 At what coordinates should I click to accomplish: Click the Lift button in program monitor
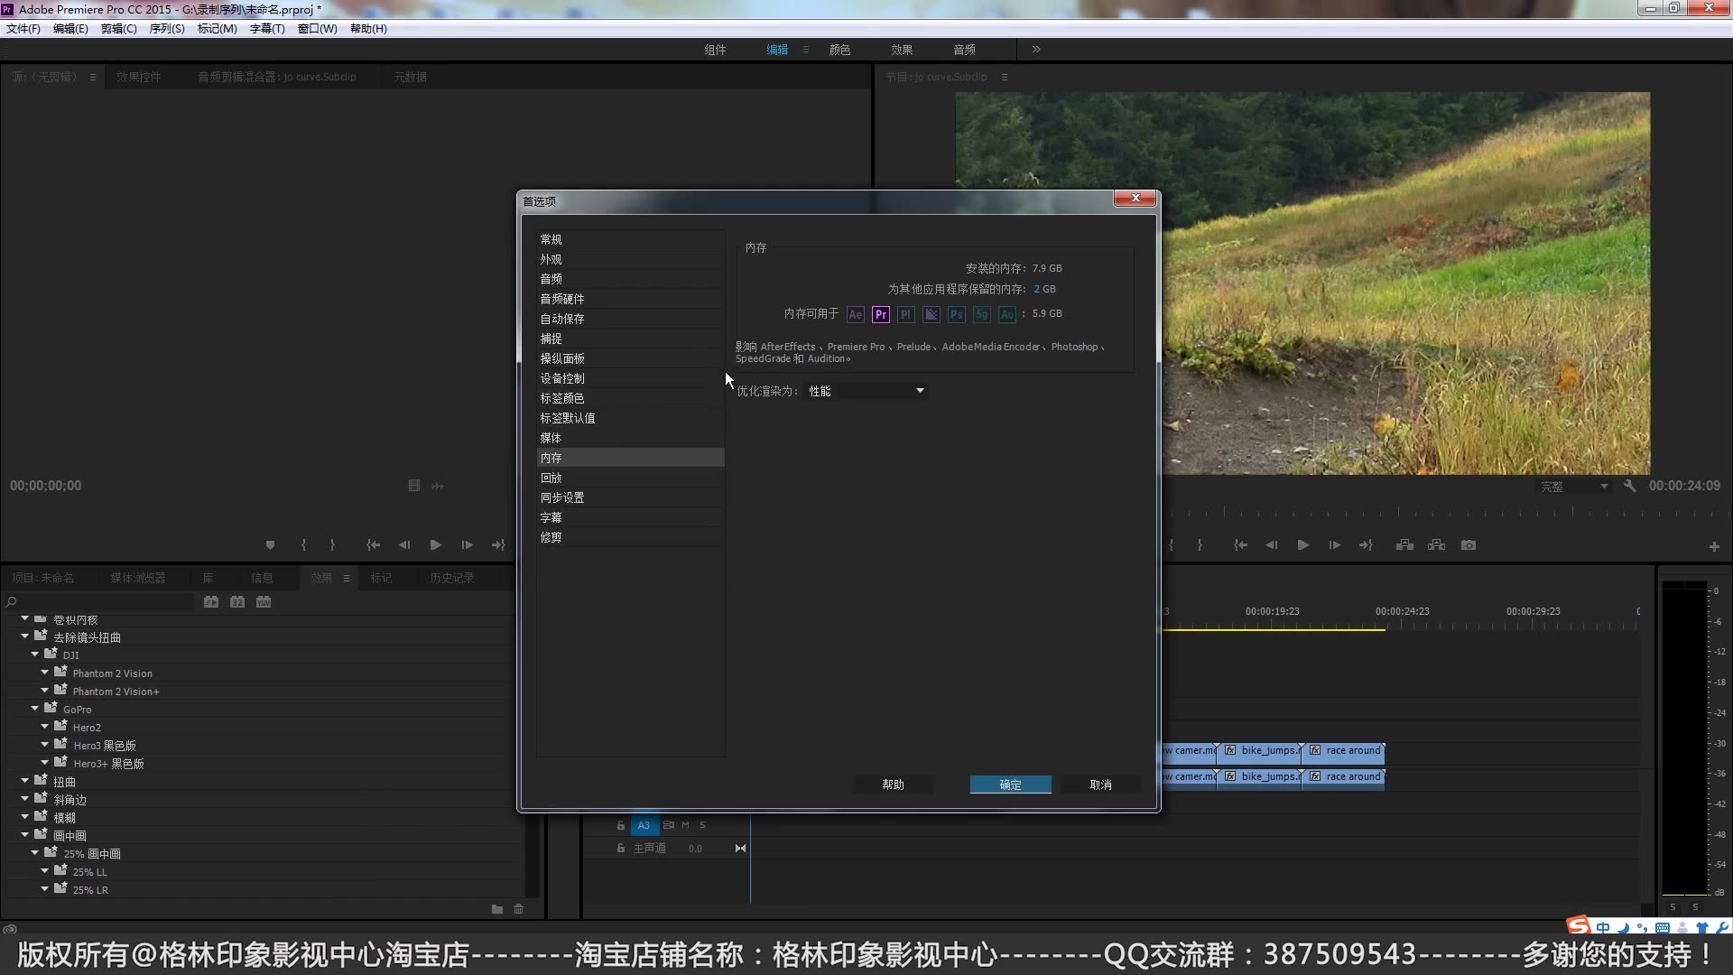click(1404, 545)
